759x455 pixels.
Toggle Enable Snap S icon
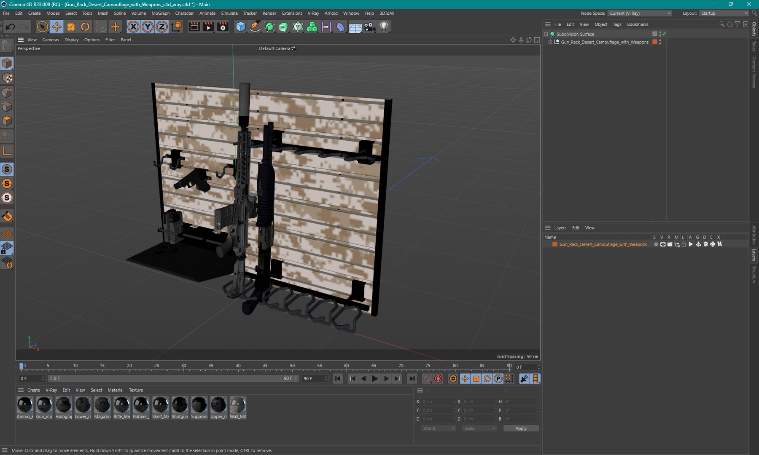(7, 169)
